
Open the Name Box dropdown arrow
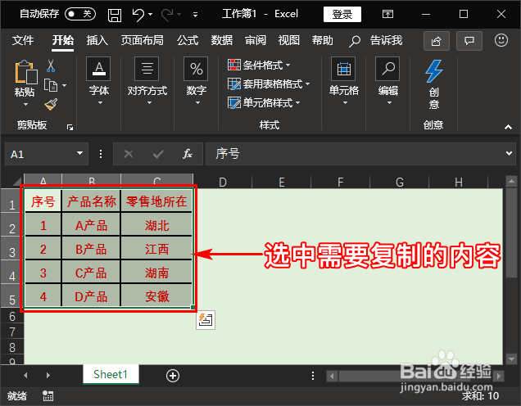pos(79,153)
